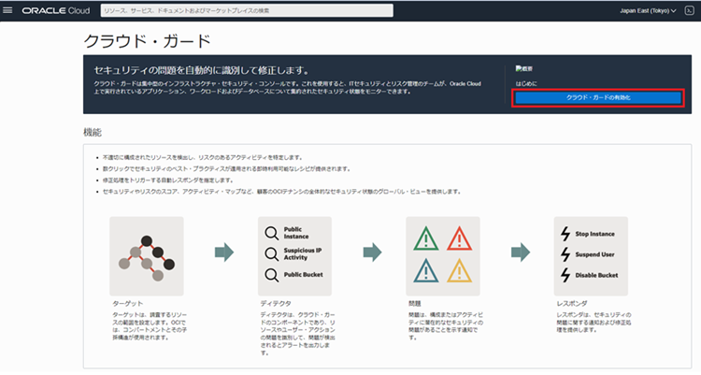This screenshot has height=375, width=701.
Task: Click the Public Bucket label
Action: pos(303,274)
